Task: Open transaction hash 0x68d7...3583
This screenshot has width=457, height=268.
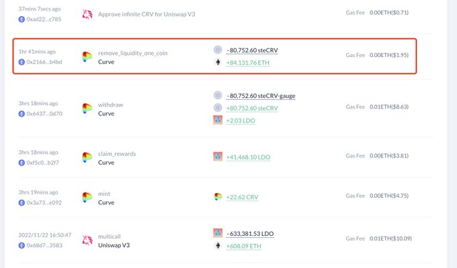Action: click(44, 245)
